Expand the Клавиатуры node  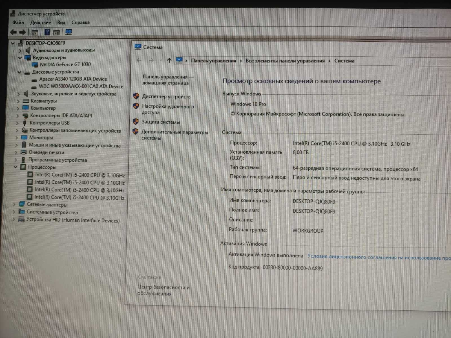coord(18,101)
